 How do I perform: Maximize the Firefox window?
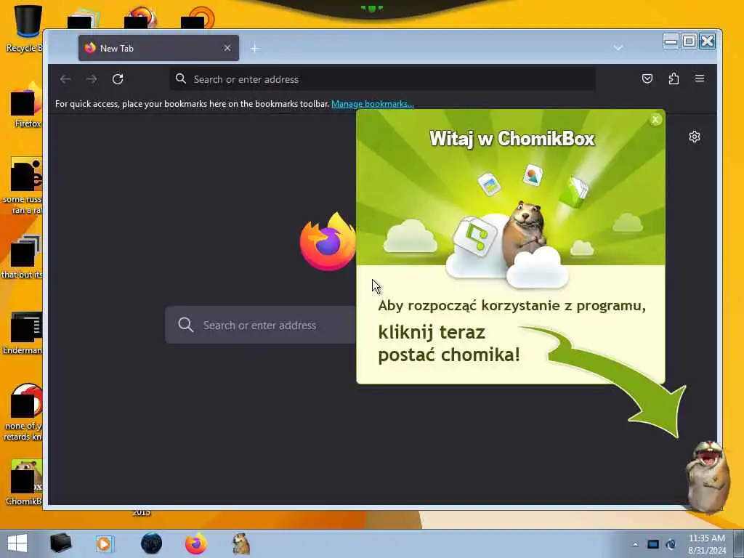tap(689, 41)
